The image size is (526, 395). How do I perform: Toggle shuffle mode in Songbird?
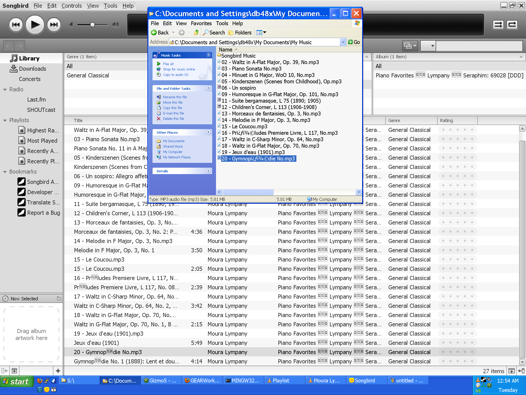click(x=498, y=25)
